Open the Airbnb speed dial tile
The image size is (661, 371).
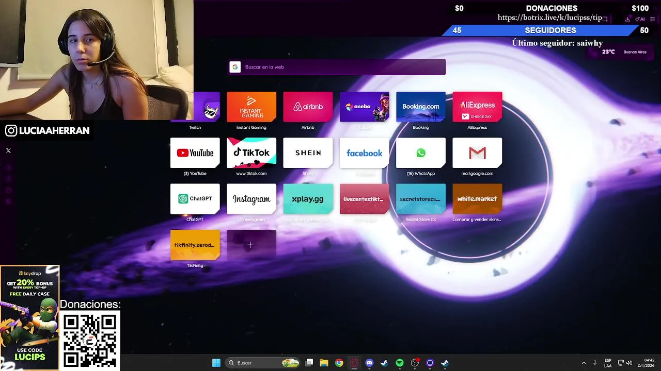point(308,107)
